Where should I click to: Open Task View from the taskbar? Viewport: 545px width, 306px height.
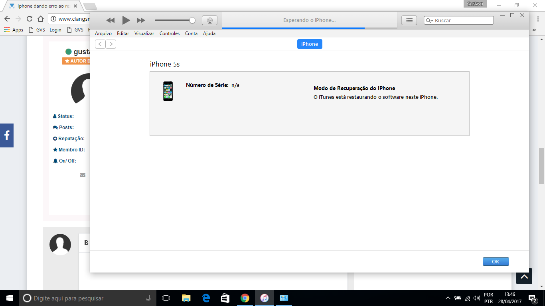pyautogui.click(x=166, y=298)
